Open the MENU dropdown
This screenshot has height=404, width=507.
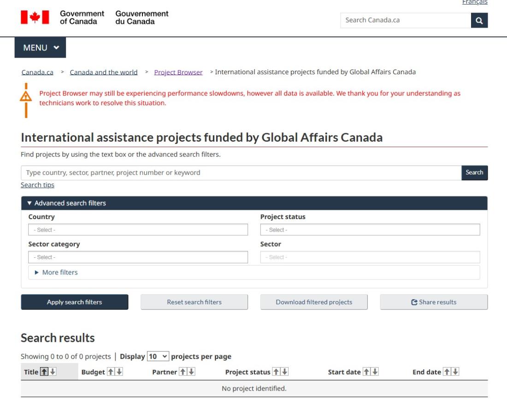click(x=40, y=48)
